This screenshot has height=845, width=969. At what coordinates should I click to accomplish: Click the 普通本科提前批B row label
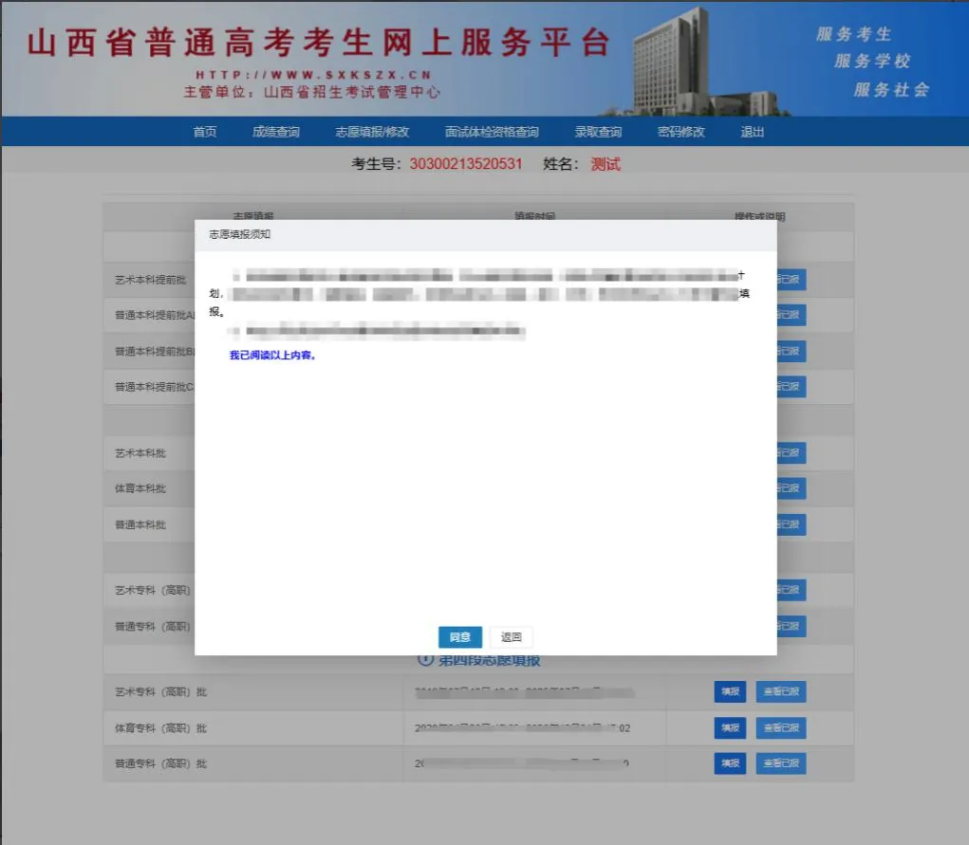[x=155, y=352]
